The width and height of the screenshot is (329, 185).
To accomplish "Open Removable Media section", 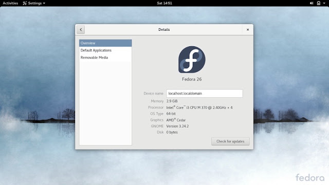I will [105, 58].
